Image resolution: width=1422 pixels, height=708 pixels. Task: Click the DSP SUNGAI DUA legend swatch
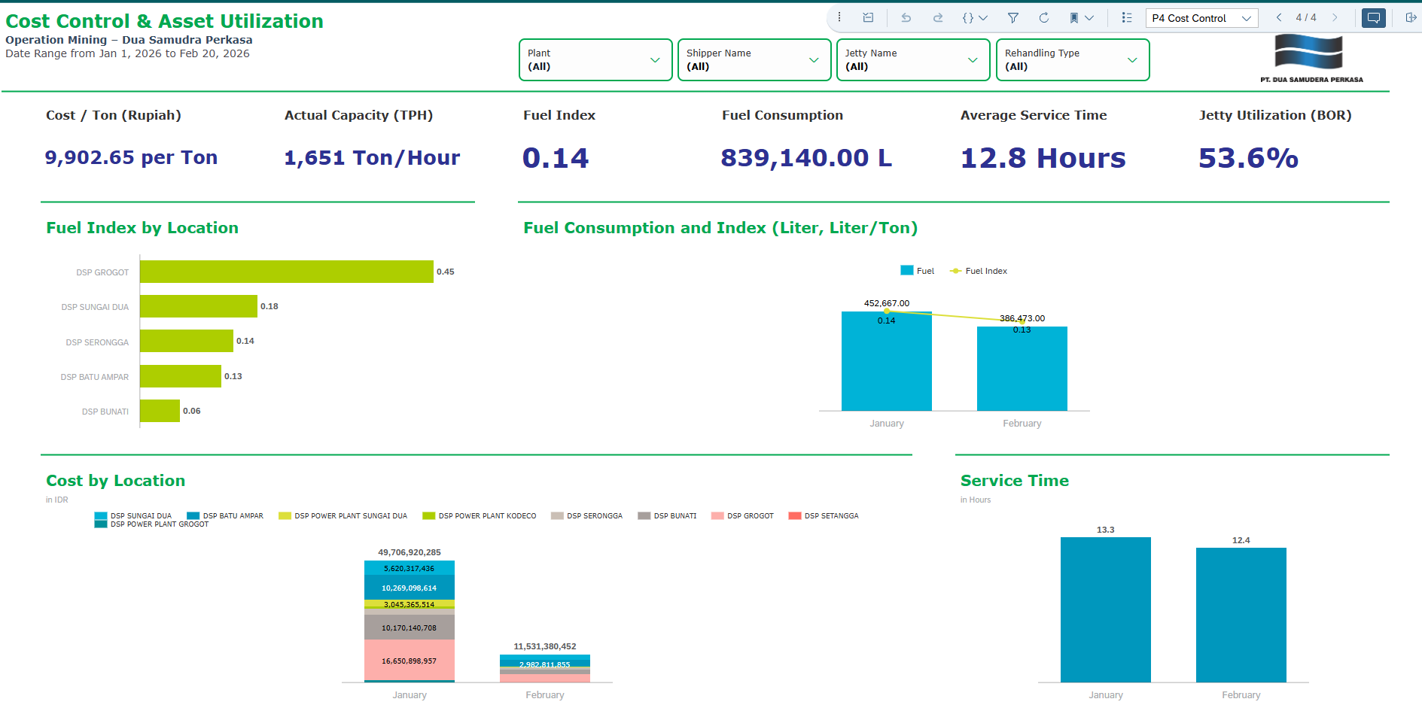coord(101,516)
